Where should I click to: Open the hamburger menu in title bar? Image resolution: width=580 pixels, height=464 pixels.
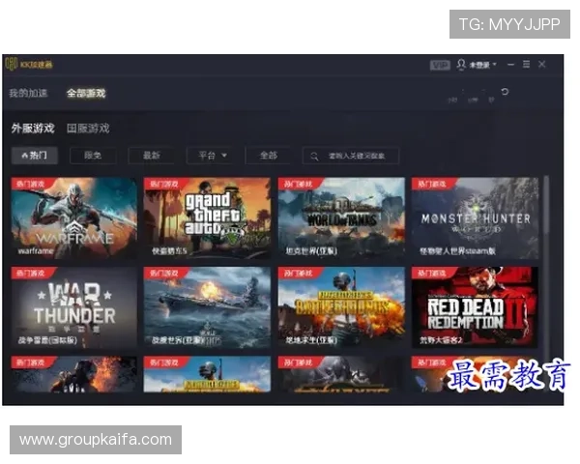[x=526, y=65]
